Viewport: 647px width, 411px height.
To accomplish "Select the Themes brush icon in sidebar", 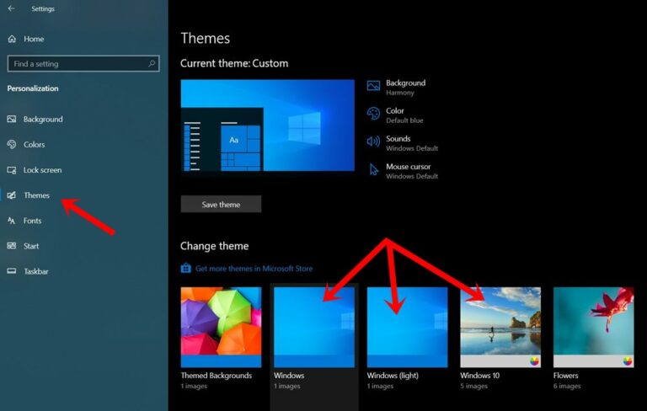I will 12,195.
